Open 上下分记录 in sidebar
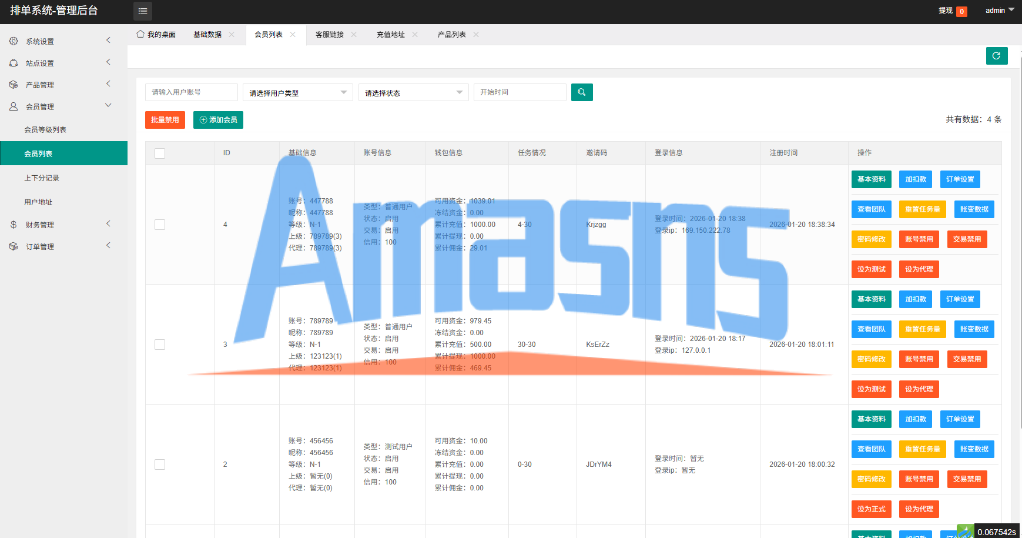This screenshot has height=538, width=1022. [63, 178]
